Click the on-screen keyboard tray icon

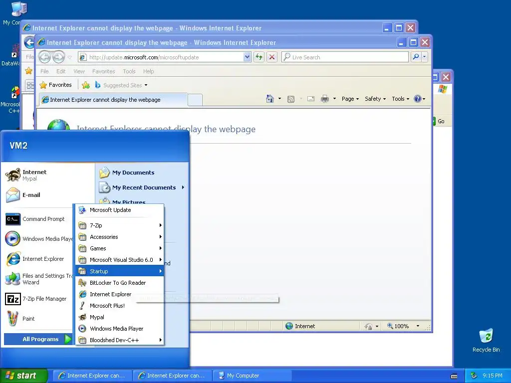(x=454, y=376)
